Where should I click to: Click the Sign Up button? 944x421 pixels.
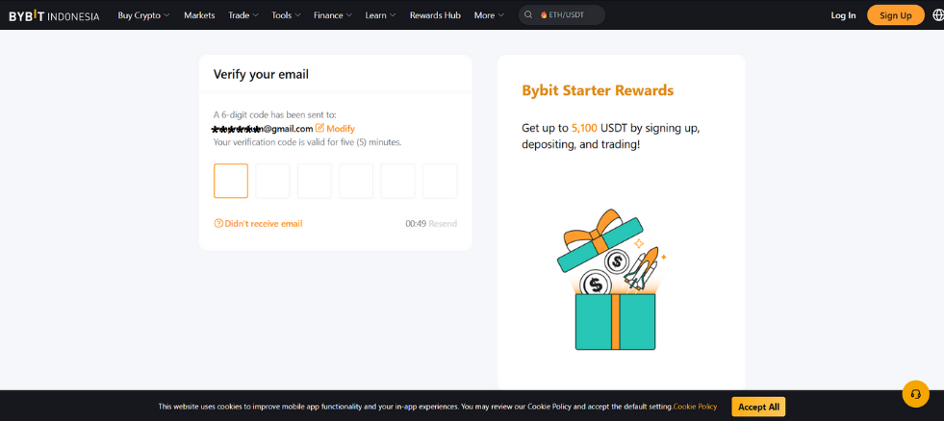(x=895, y=15)
